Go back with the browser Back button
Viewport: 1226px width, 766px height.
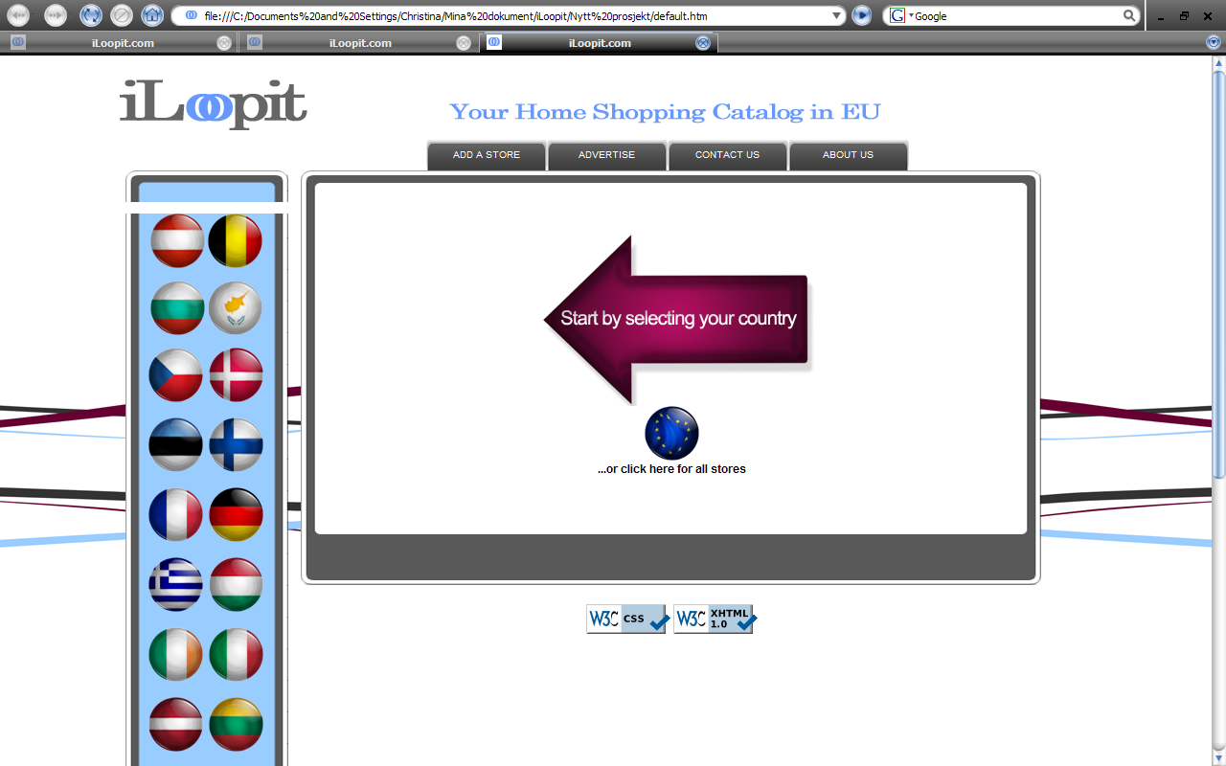(18, 15)
